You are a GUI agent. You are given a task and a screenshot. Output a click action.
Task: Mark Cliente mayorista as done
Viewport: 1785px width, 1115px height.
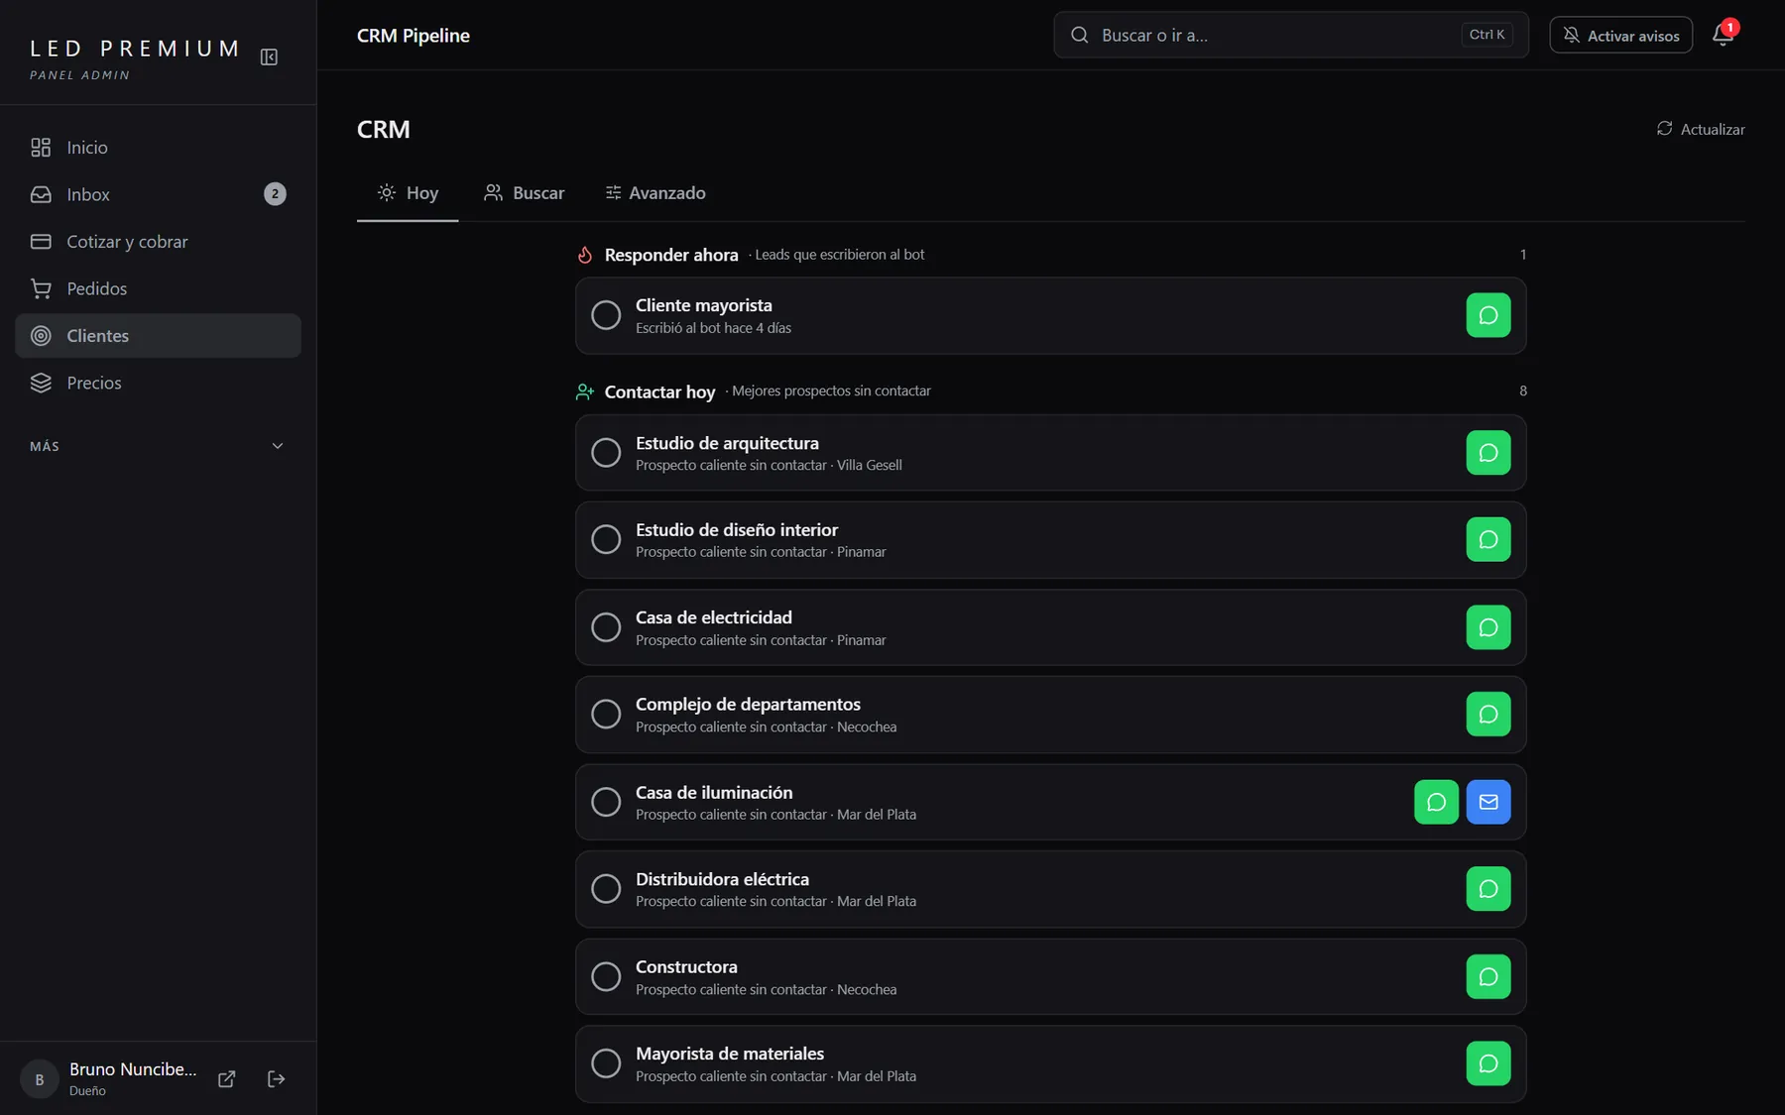pos(606,315)
